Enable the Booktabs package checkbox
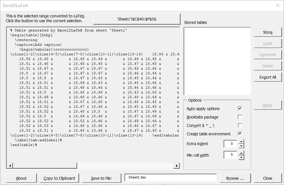The image size is (284, 185). pyautogui.click(x=240, y=117)
